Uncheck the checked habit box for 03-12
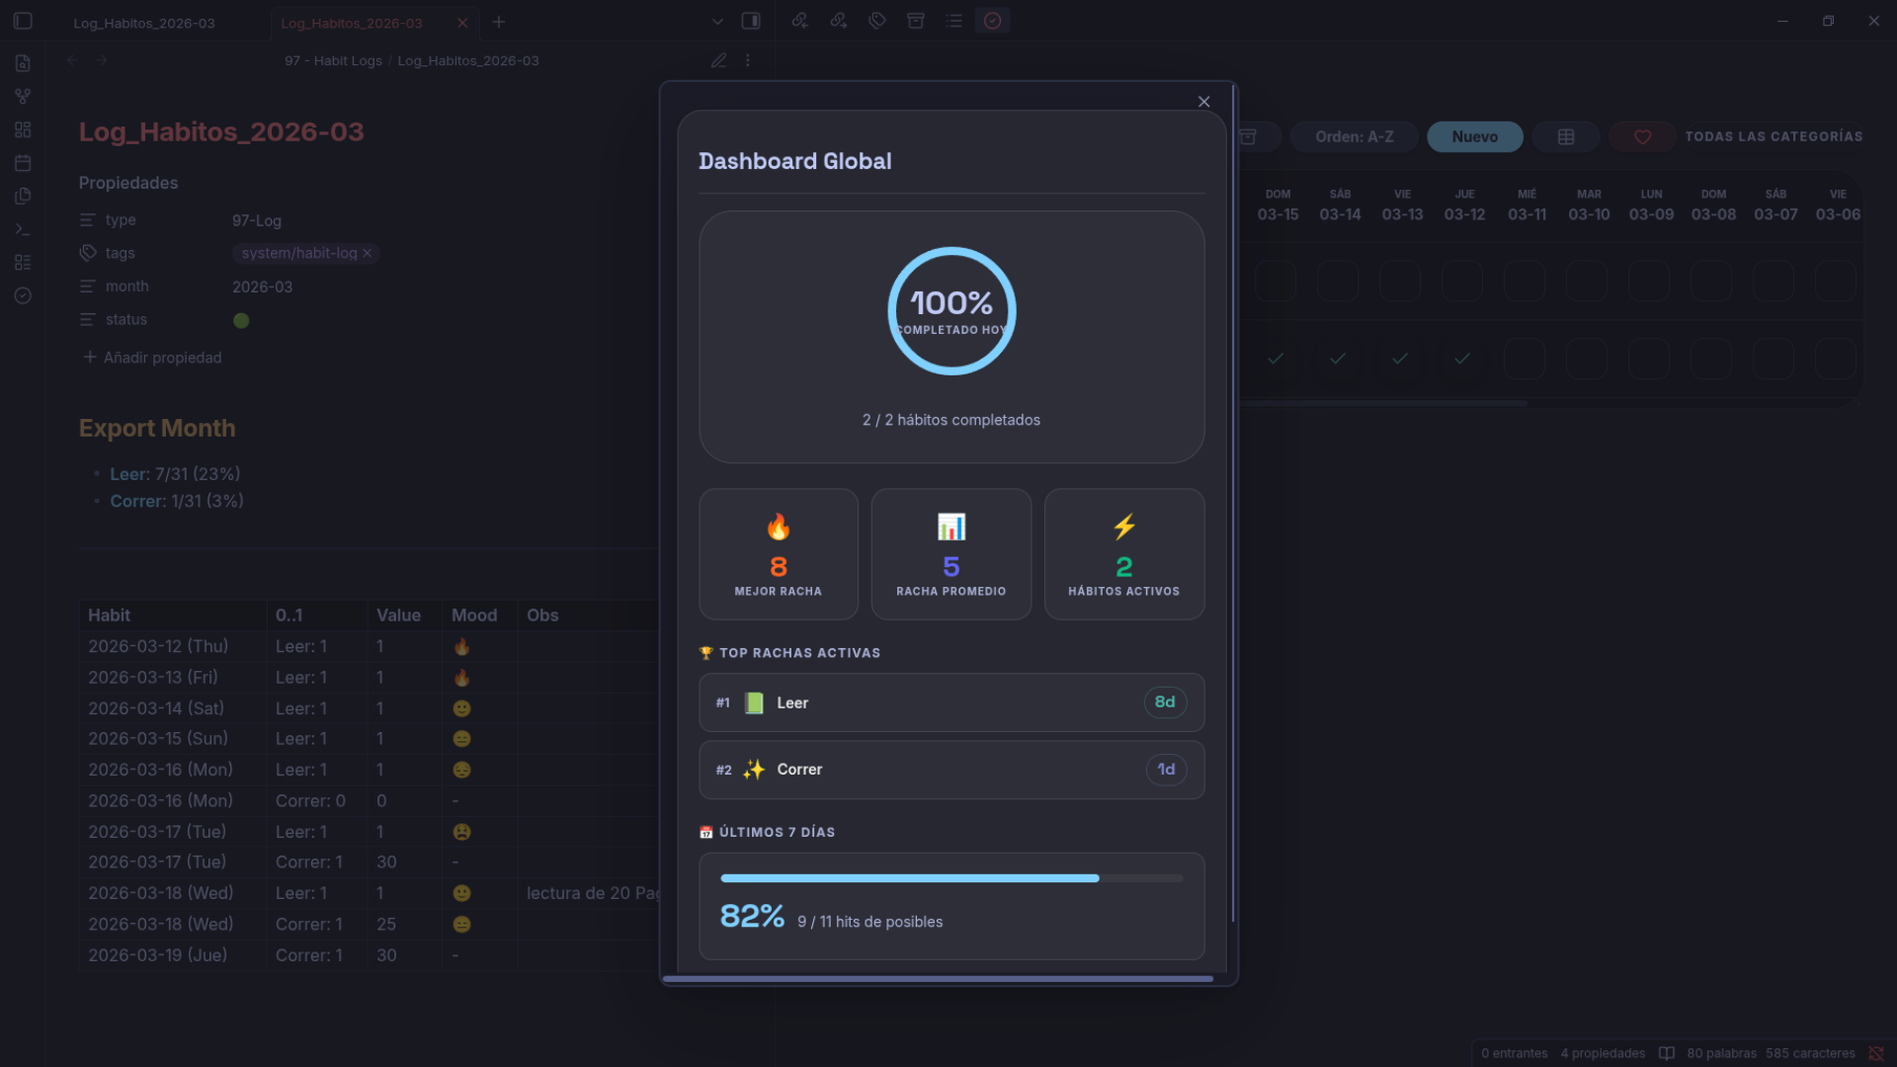The height and width of the screenshot is (1067, 1897). [x=1462, y=359]
